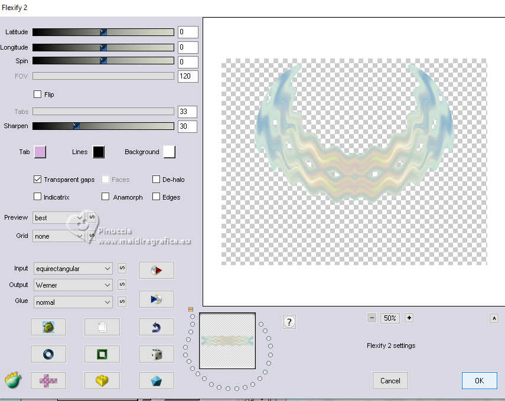Image resolution: width=505 pixels, height=401 pixels.
Task: Click the Longitude value field
Action: pyautogui.click(x=188, y=47)
